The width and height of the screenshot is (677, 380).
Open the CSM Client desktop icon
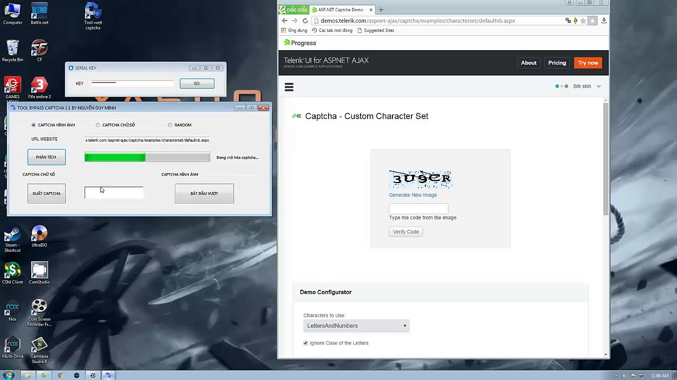point(13,273)
